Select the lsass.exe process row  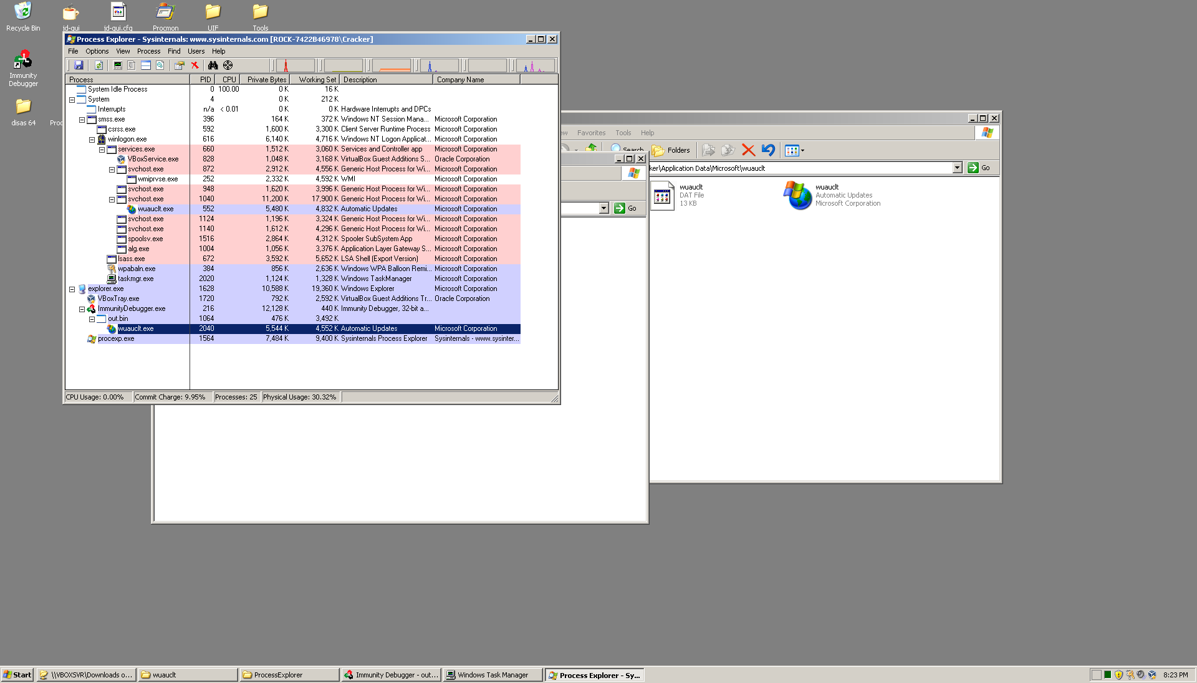point(293,259)
